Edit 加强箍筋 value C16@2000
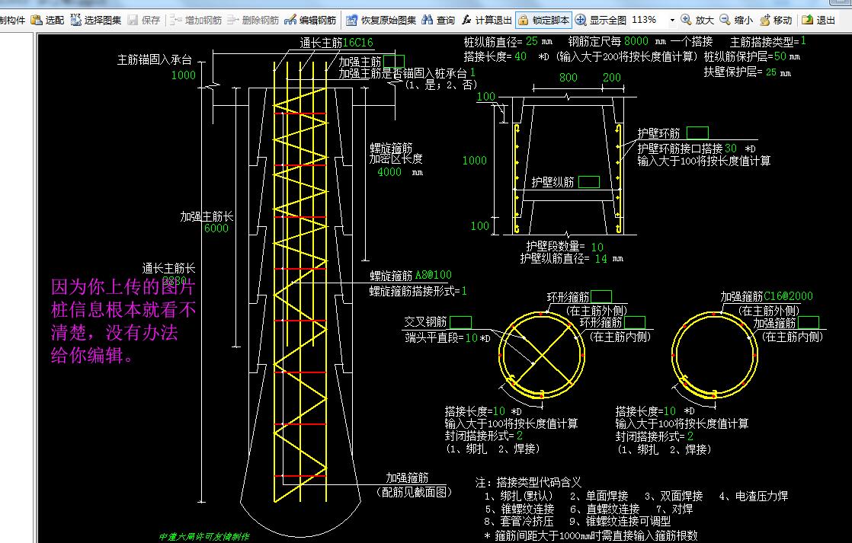The height and width of the screenshot is (543, 852). (789, 296)
